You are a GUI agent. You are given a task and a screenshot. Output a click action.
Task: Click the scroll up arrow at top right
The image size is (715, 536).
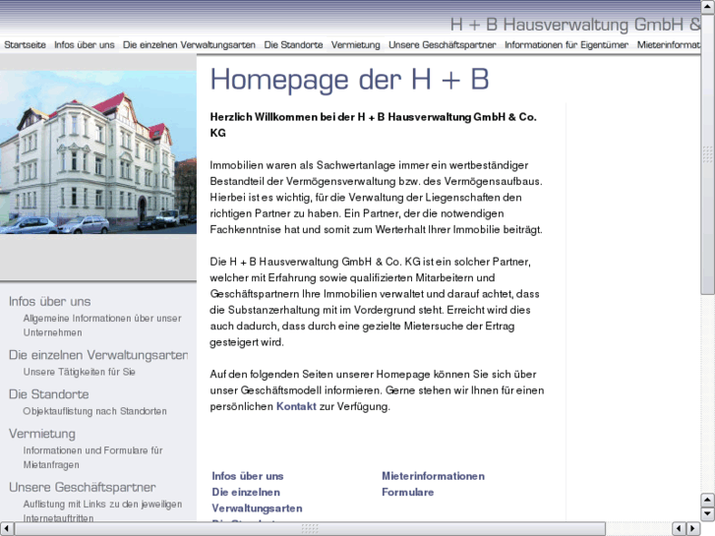708,7
